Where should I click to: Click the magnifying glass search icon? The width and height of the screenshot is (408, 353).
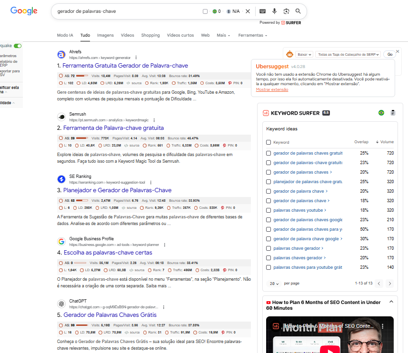click(x=298, y=11)
